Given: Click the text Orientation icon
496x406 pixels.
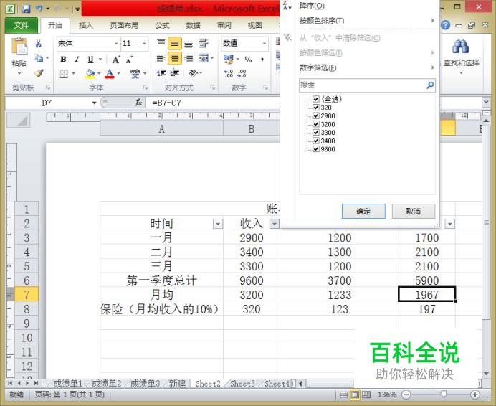Looking at the screenshot, I should pyautogui.click(x=194, y=73).
